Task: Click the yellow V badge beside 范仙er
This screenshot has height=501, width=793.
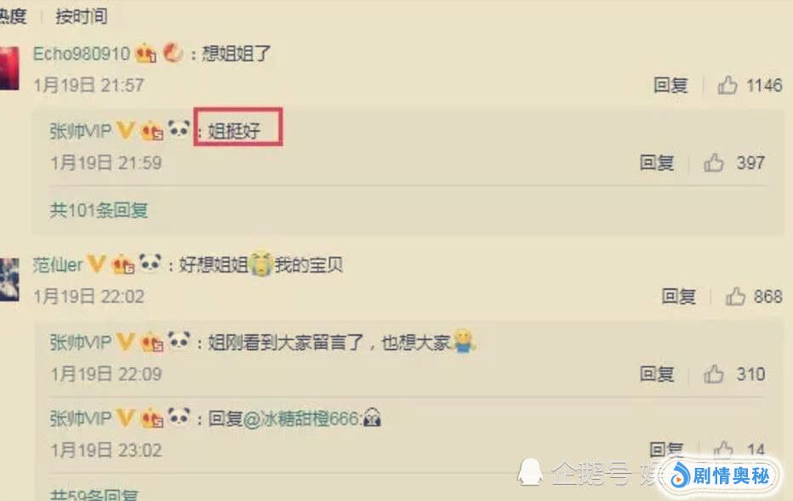Action: pyautogui.click(x=96, y=264)
